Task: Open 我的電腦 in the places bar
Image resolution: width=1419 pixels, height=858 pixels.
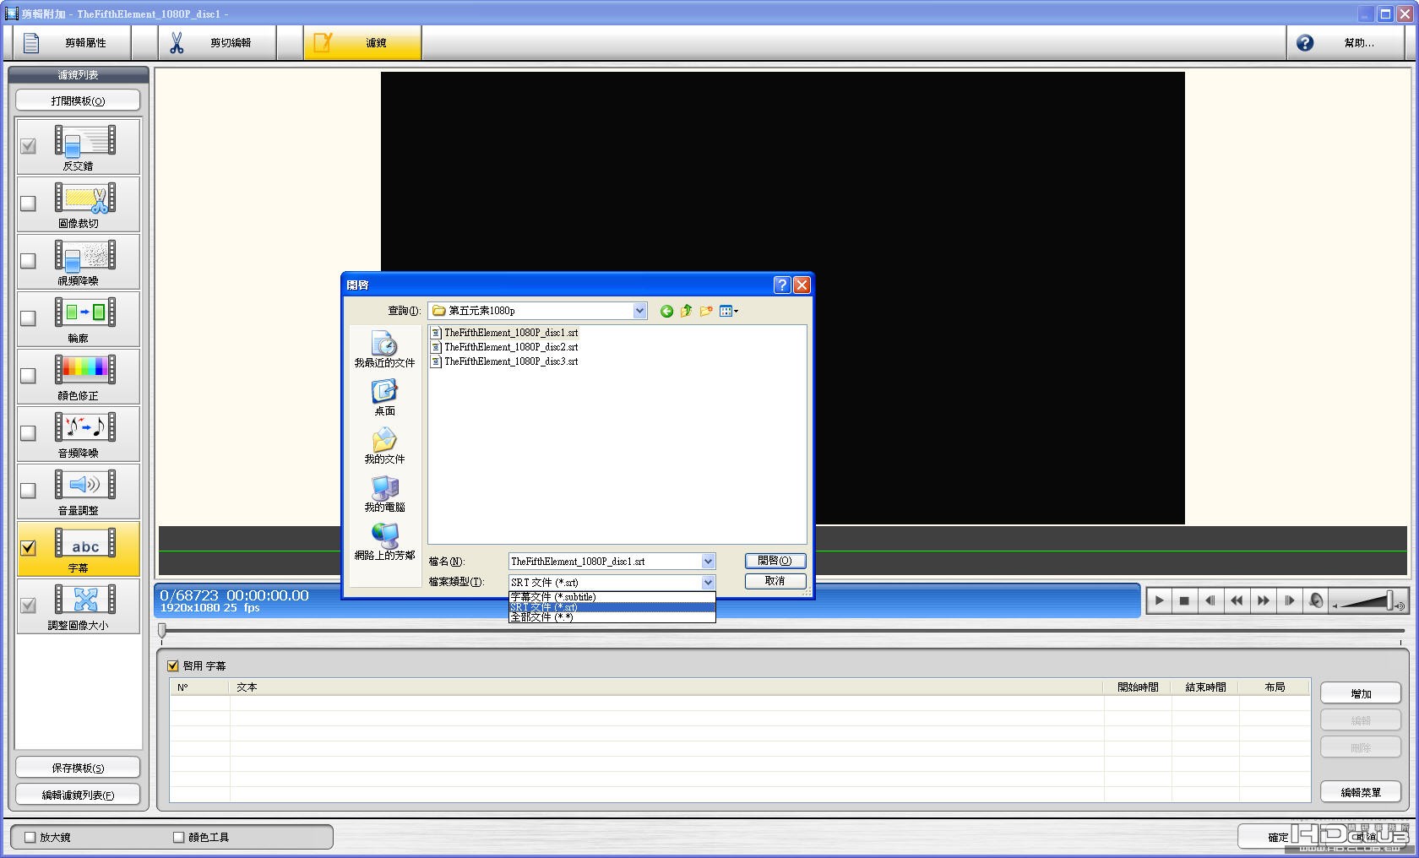Action: click(x=384, y=494)
